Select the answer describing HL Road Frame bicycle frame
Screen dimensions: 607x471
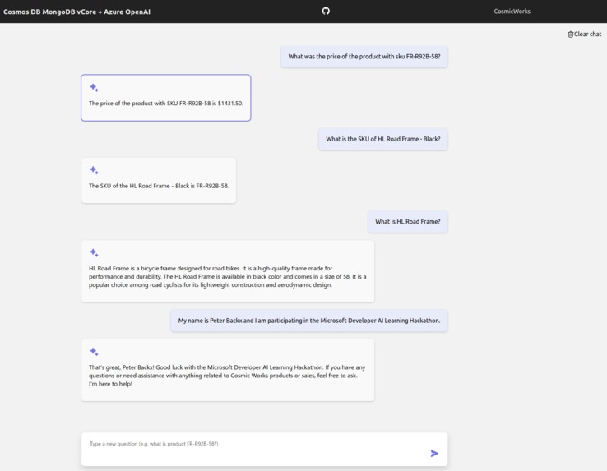click(x=228, y=271)
